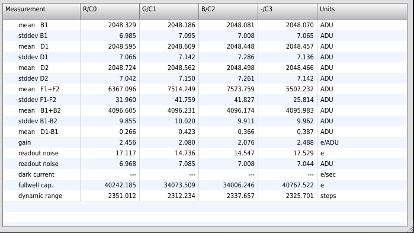The height and width of the screenshot is (233, 414).
Task: Click the value 2048.329 in mean B1
Action: [122, 25]
